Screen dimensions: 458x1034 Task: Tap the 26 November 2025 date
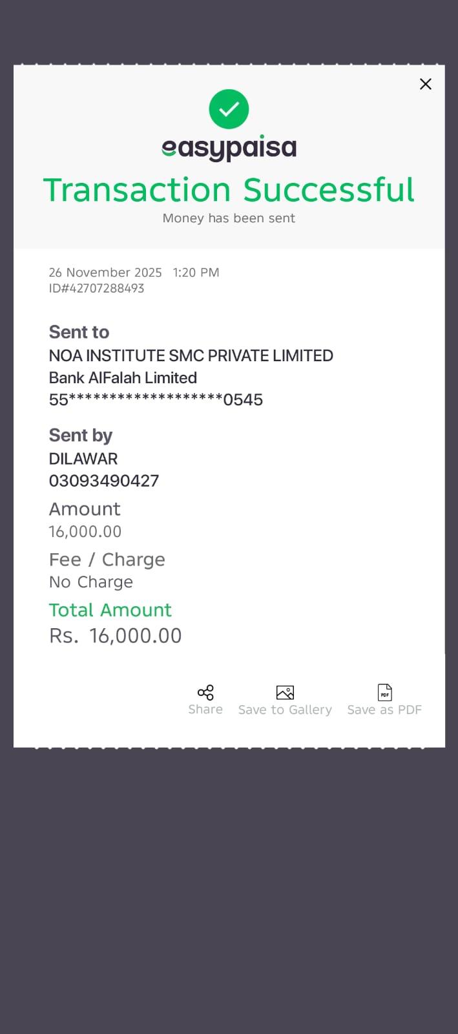coord(105,273)
